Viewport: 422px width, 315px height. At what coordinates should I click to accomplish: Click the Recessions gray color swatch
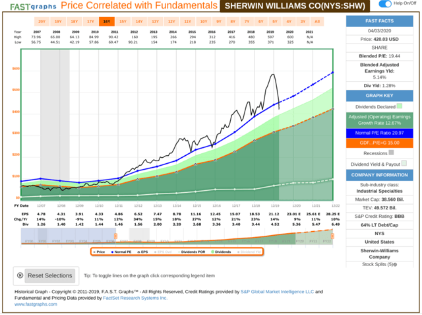click(391, 153)
